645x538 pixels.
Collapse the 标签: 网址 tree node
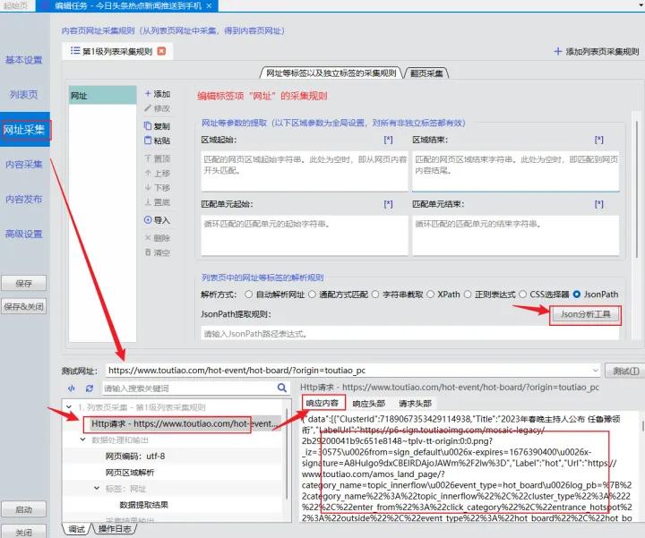[x=97, y=488]
